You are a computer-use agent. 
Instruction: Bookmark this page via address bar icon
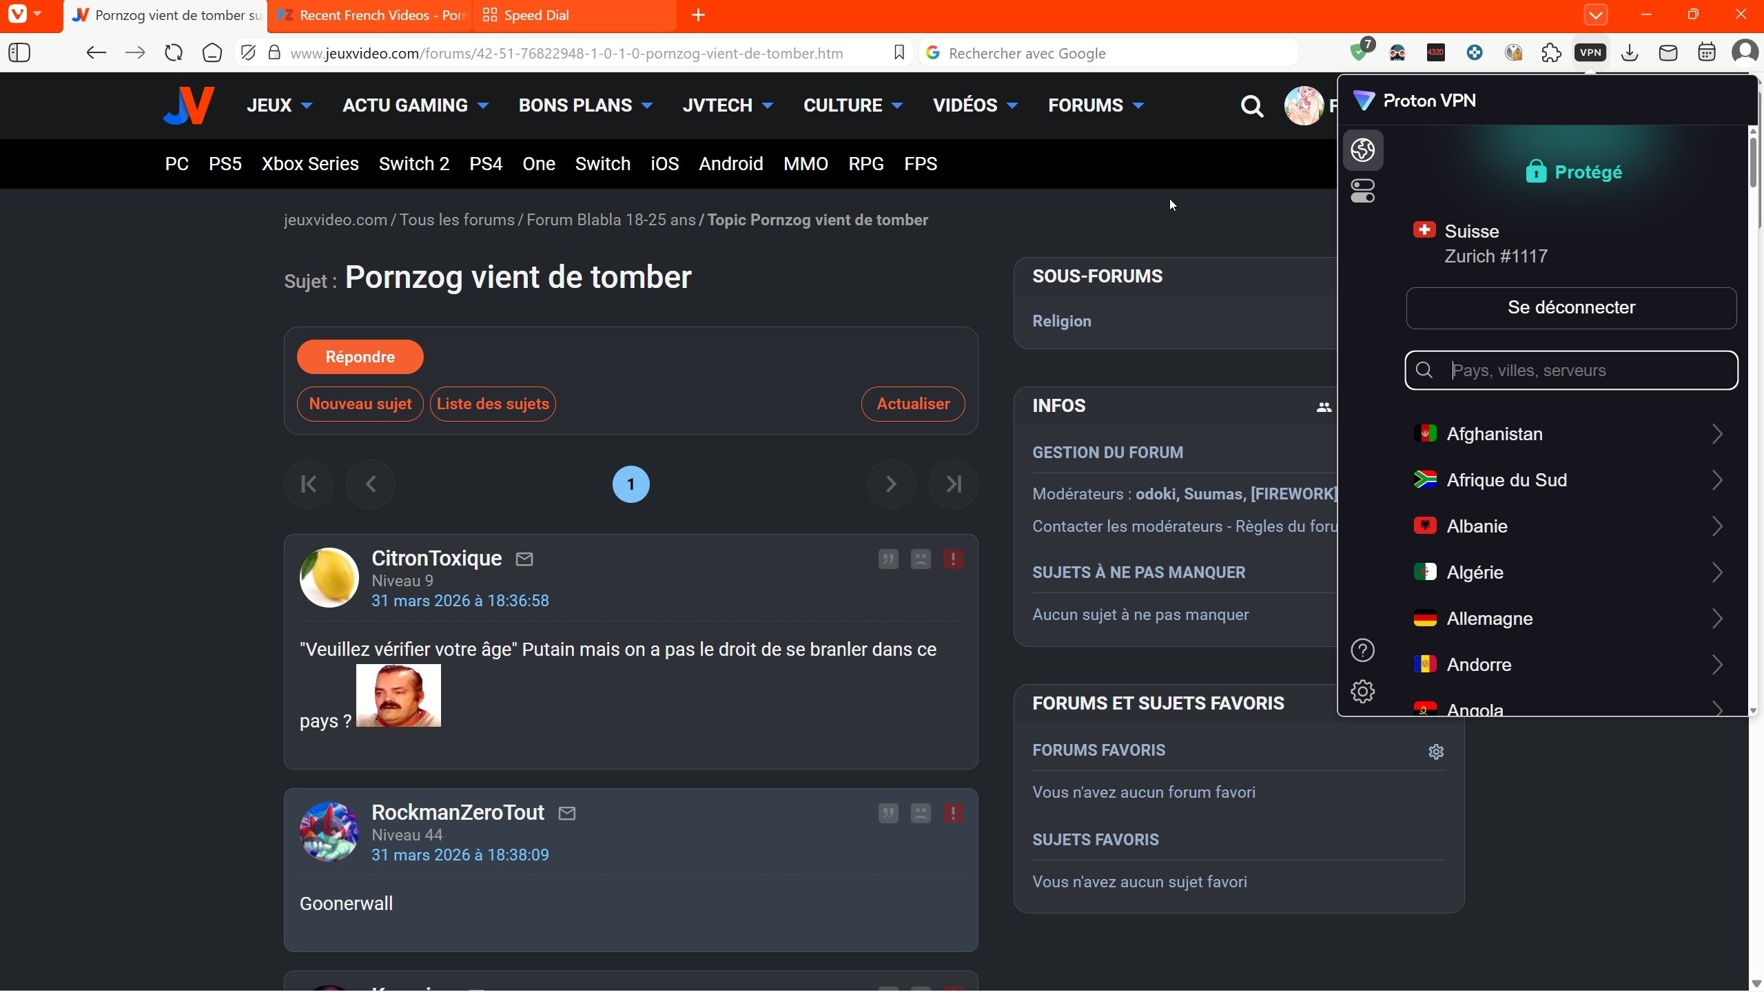point(899,52)
